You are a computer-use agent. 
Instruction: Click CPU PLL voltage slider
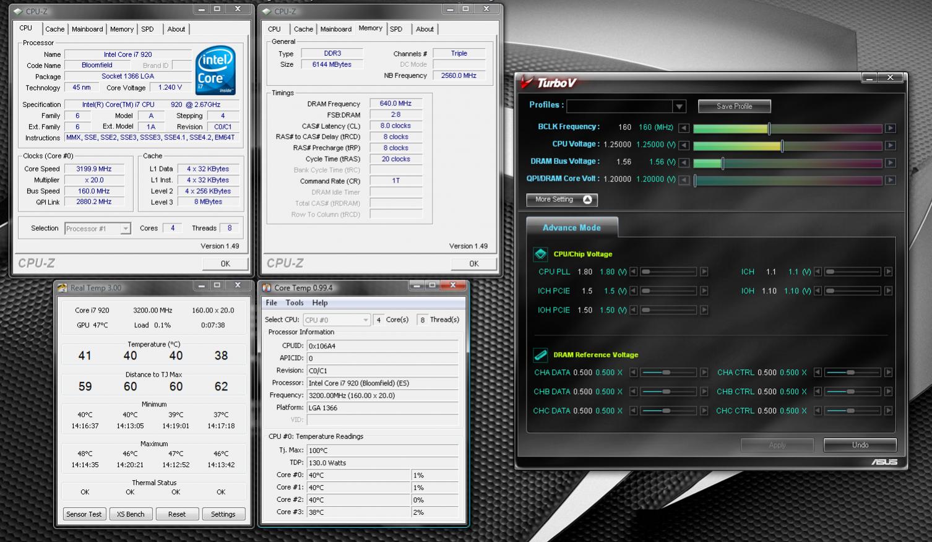[x=669, y=272]
